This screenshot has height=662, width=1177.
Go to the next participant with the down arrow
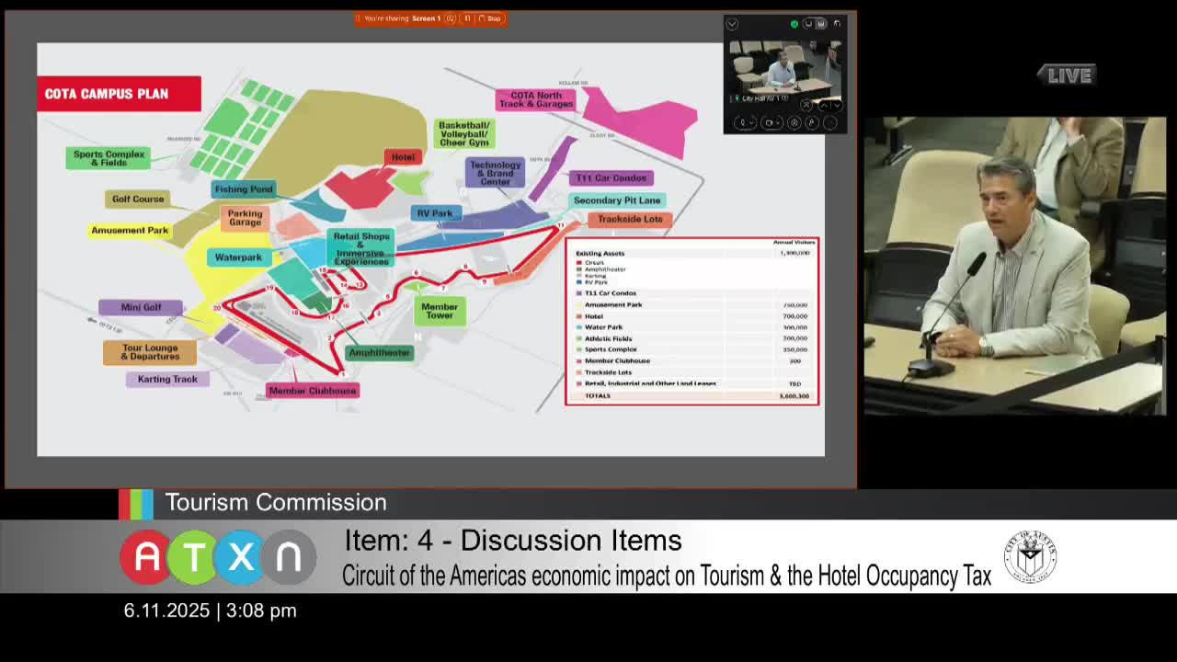tap(838, 106)
